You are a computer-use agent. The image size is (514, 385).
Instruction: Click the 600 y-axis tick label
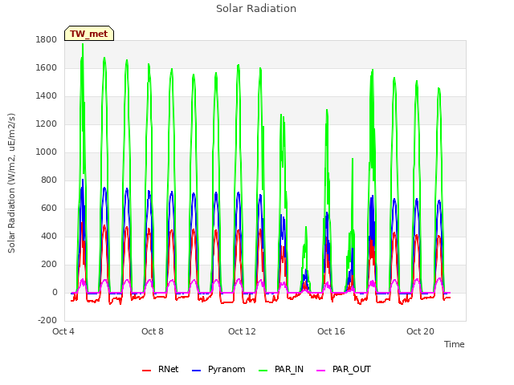(x=49, y=209)
